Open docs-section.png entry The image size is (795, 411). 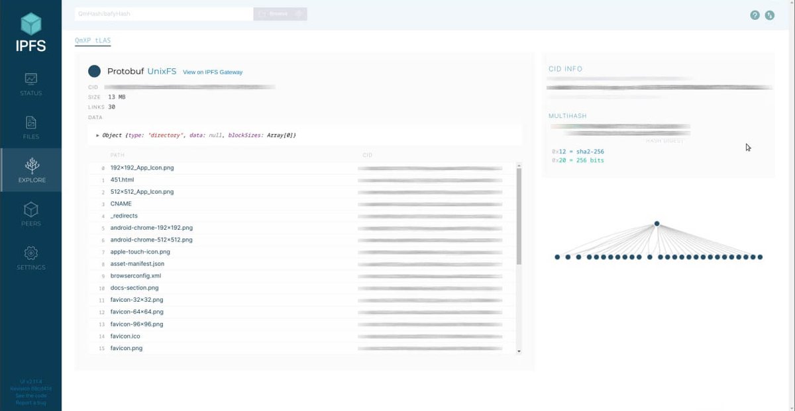pyautogui.click(x=134, y=288)
